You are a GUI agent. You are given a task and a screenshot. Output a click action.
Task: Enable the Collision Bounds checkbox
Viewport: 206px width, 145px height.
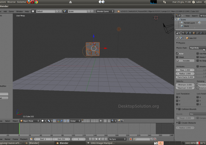pos(179,109)
